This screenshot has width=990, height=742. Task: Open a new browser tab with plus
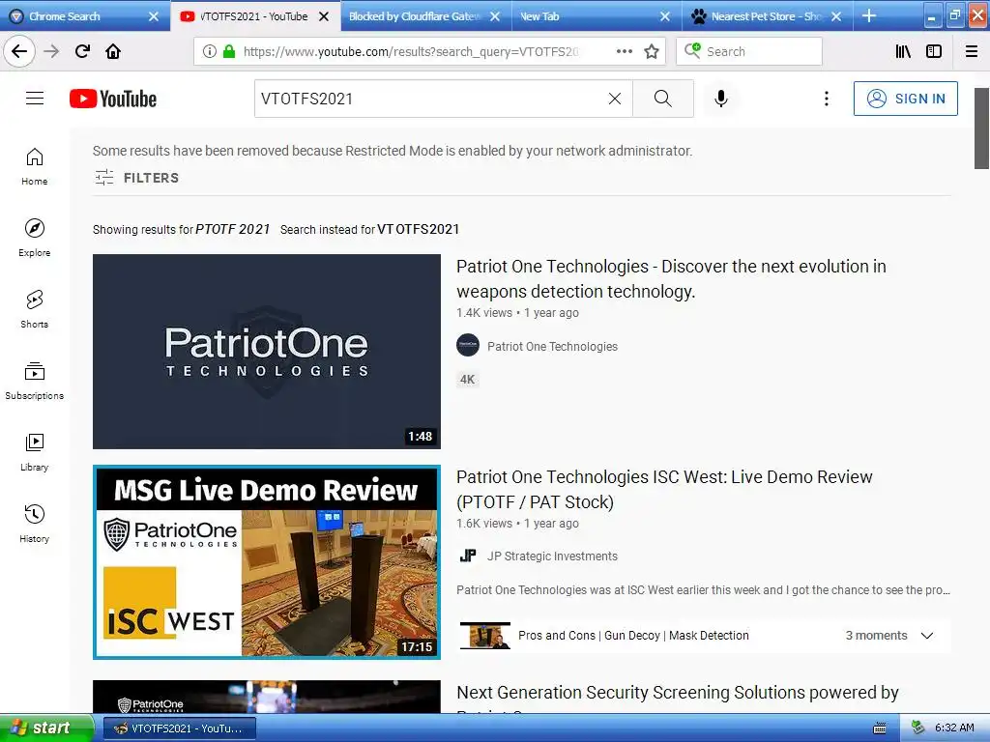pyautogui.click(x=869, y=15)
